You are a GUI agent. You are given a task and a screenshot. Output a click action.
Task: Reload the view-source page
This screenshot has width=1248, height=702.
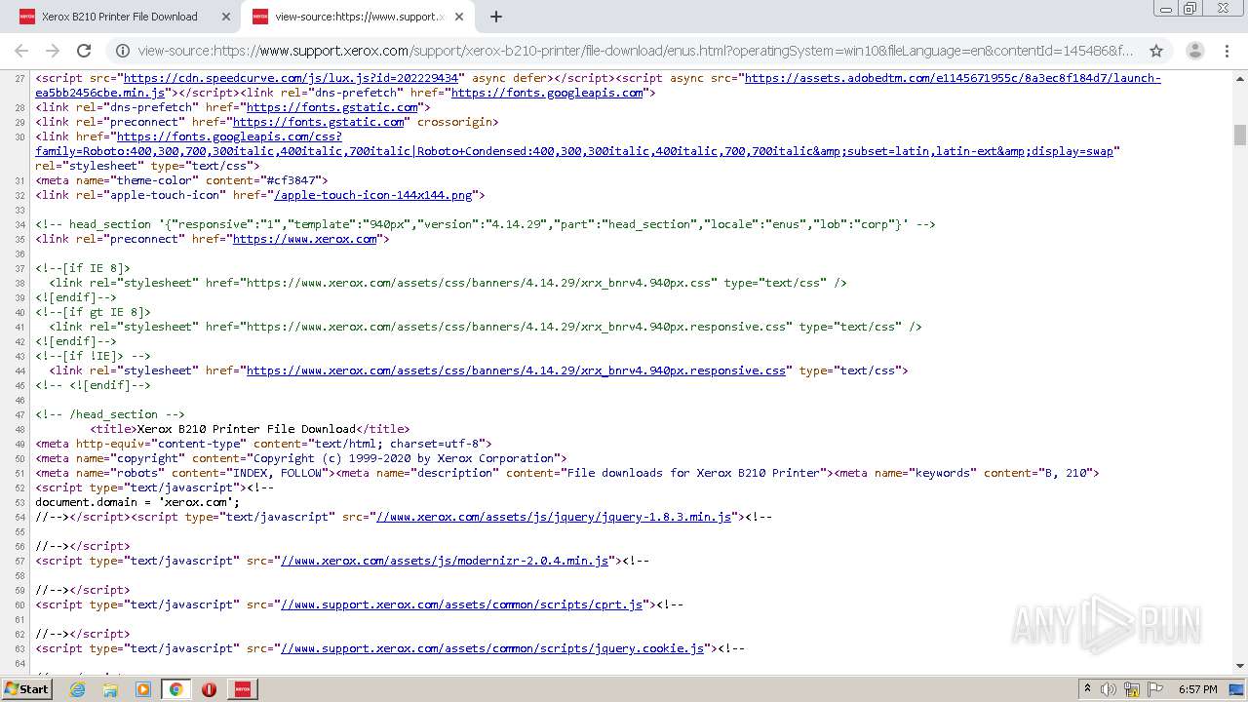(84, 51)
